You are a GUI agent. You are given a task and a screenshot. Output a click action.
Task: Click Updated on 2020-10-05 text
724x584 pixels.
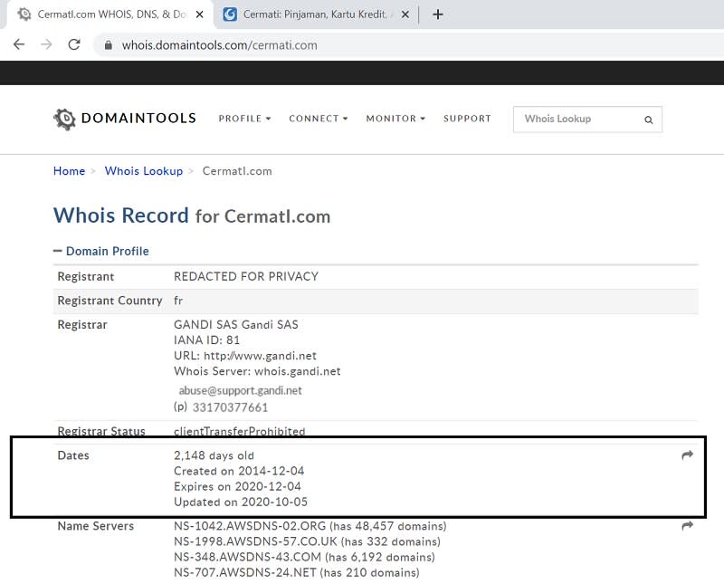coord(241,502)
